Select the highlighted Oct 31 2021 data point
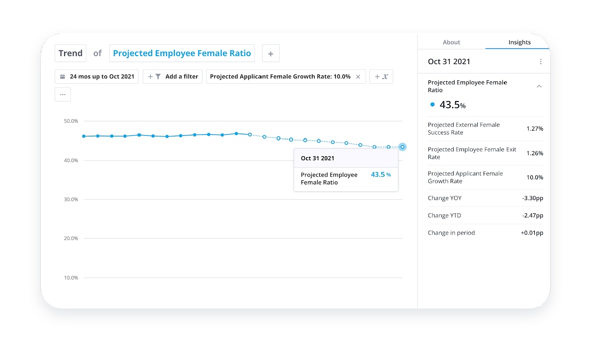591x345 pixels. coord(402,147)
